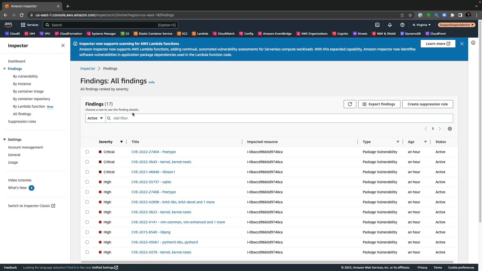This screenshot has height=271, width=482.
Task: Open By vulnerability findings view
Action: click(25, 76)
